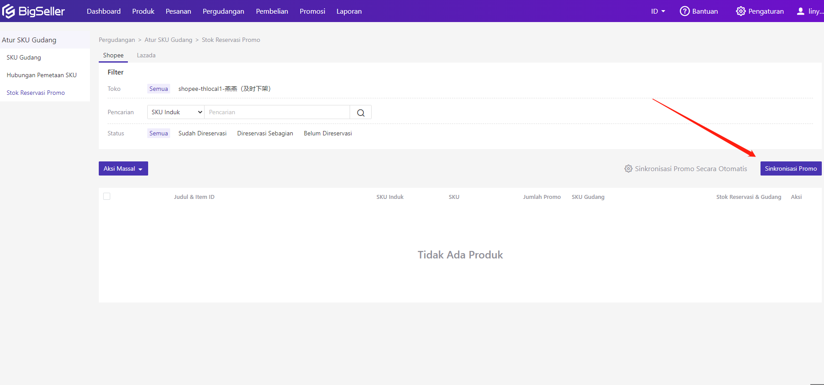Image resolution: width=824 pixels, height=385 pixels.
Task: Click the BigSeller logo icon
Action: (x=9, y=11)
